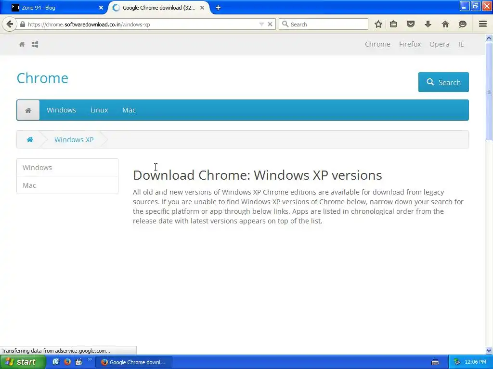This screenshot has height=369, width=493.
Task: Open the Chrome link in top navigation
Action: (x=377, y=44)
